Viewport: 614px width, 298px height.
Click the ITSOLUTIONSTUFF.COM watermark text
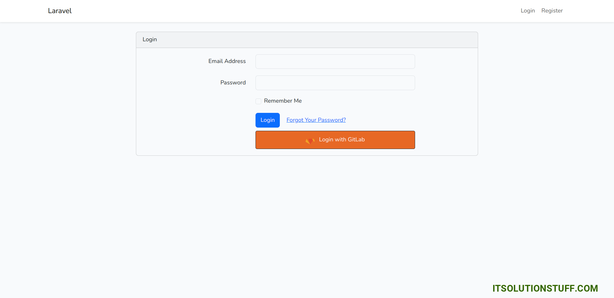pos(545,288)
